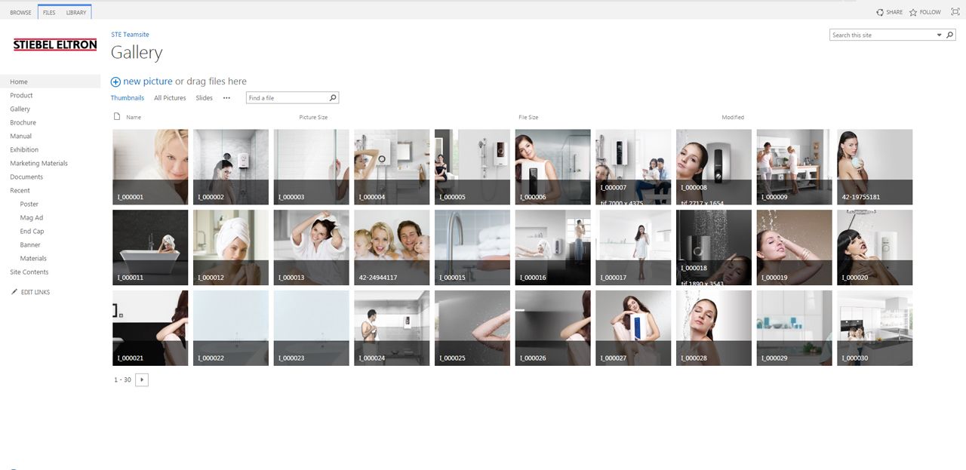Open the Files ribbon tab
Image resolution: width=966 pixels, height=470 pixels.
pyautogui.click(x=49, y=12)
